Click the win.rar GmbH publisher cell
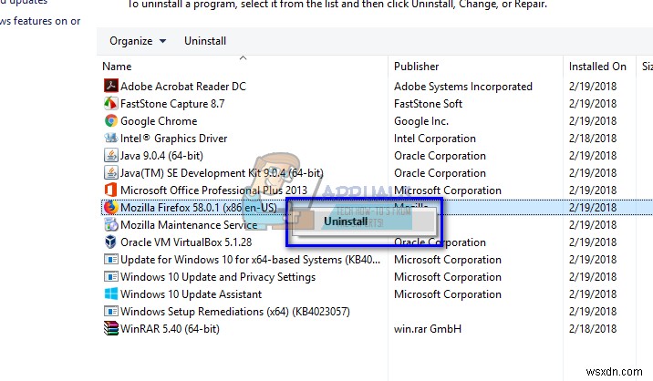 click(428, 329)
